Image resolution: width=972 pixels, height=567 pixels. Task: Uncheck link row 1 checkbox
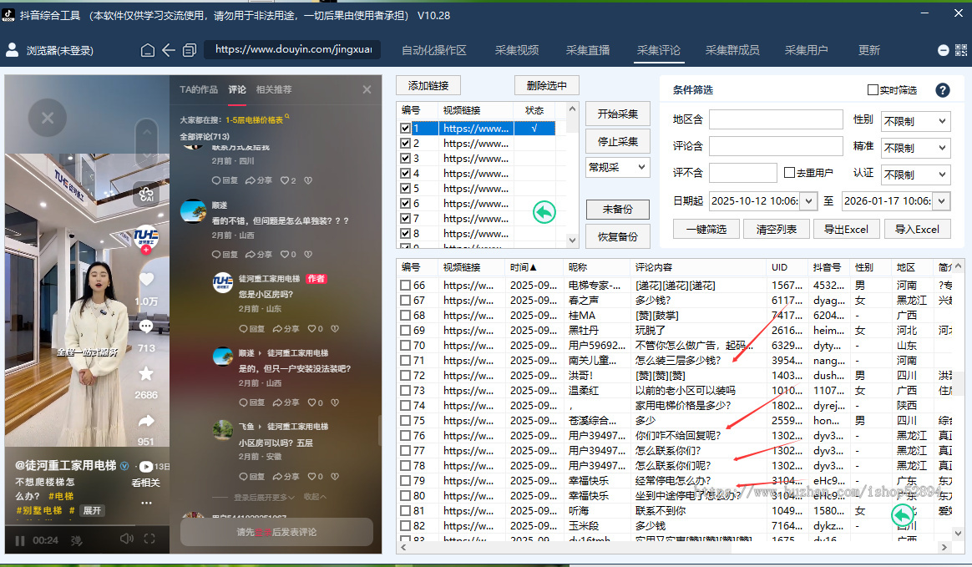pyautogui.click(x=405, y=129)
